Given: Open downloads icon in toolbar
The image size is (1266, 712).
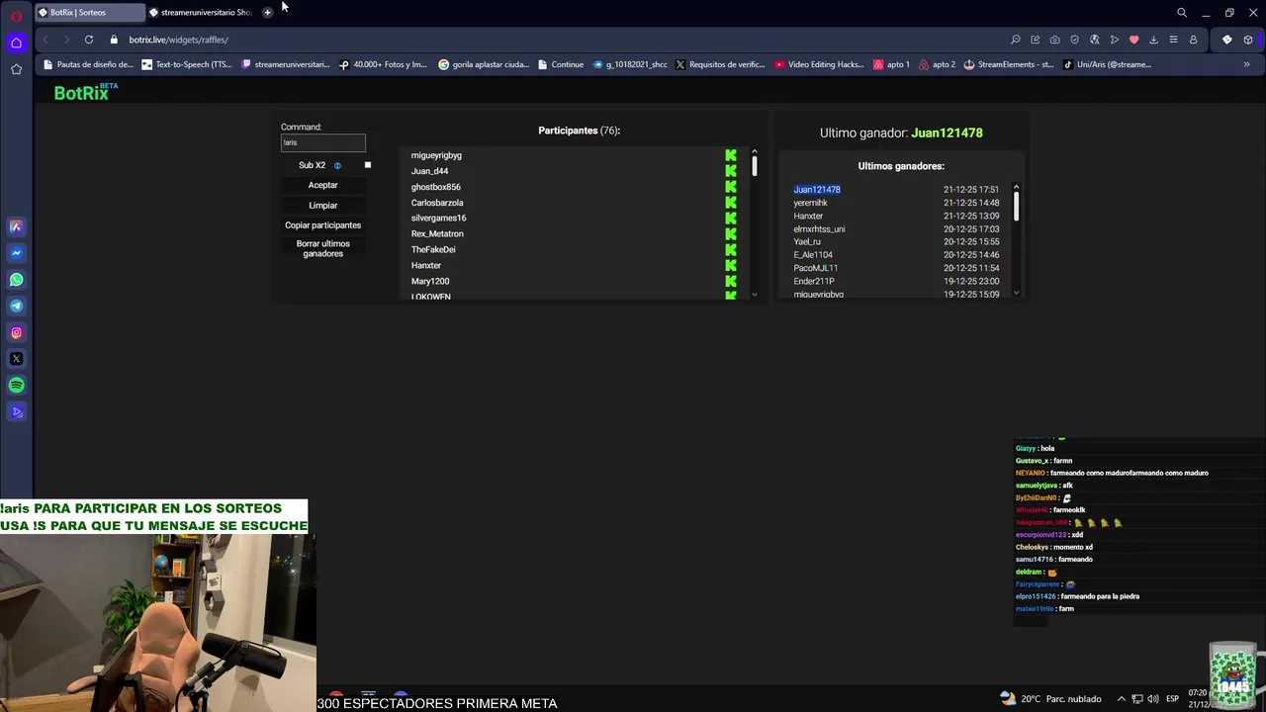Looking at the screenshot, I should 1153,40.
